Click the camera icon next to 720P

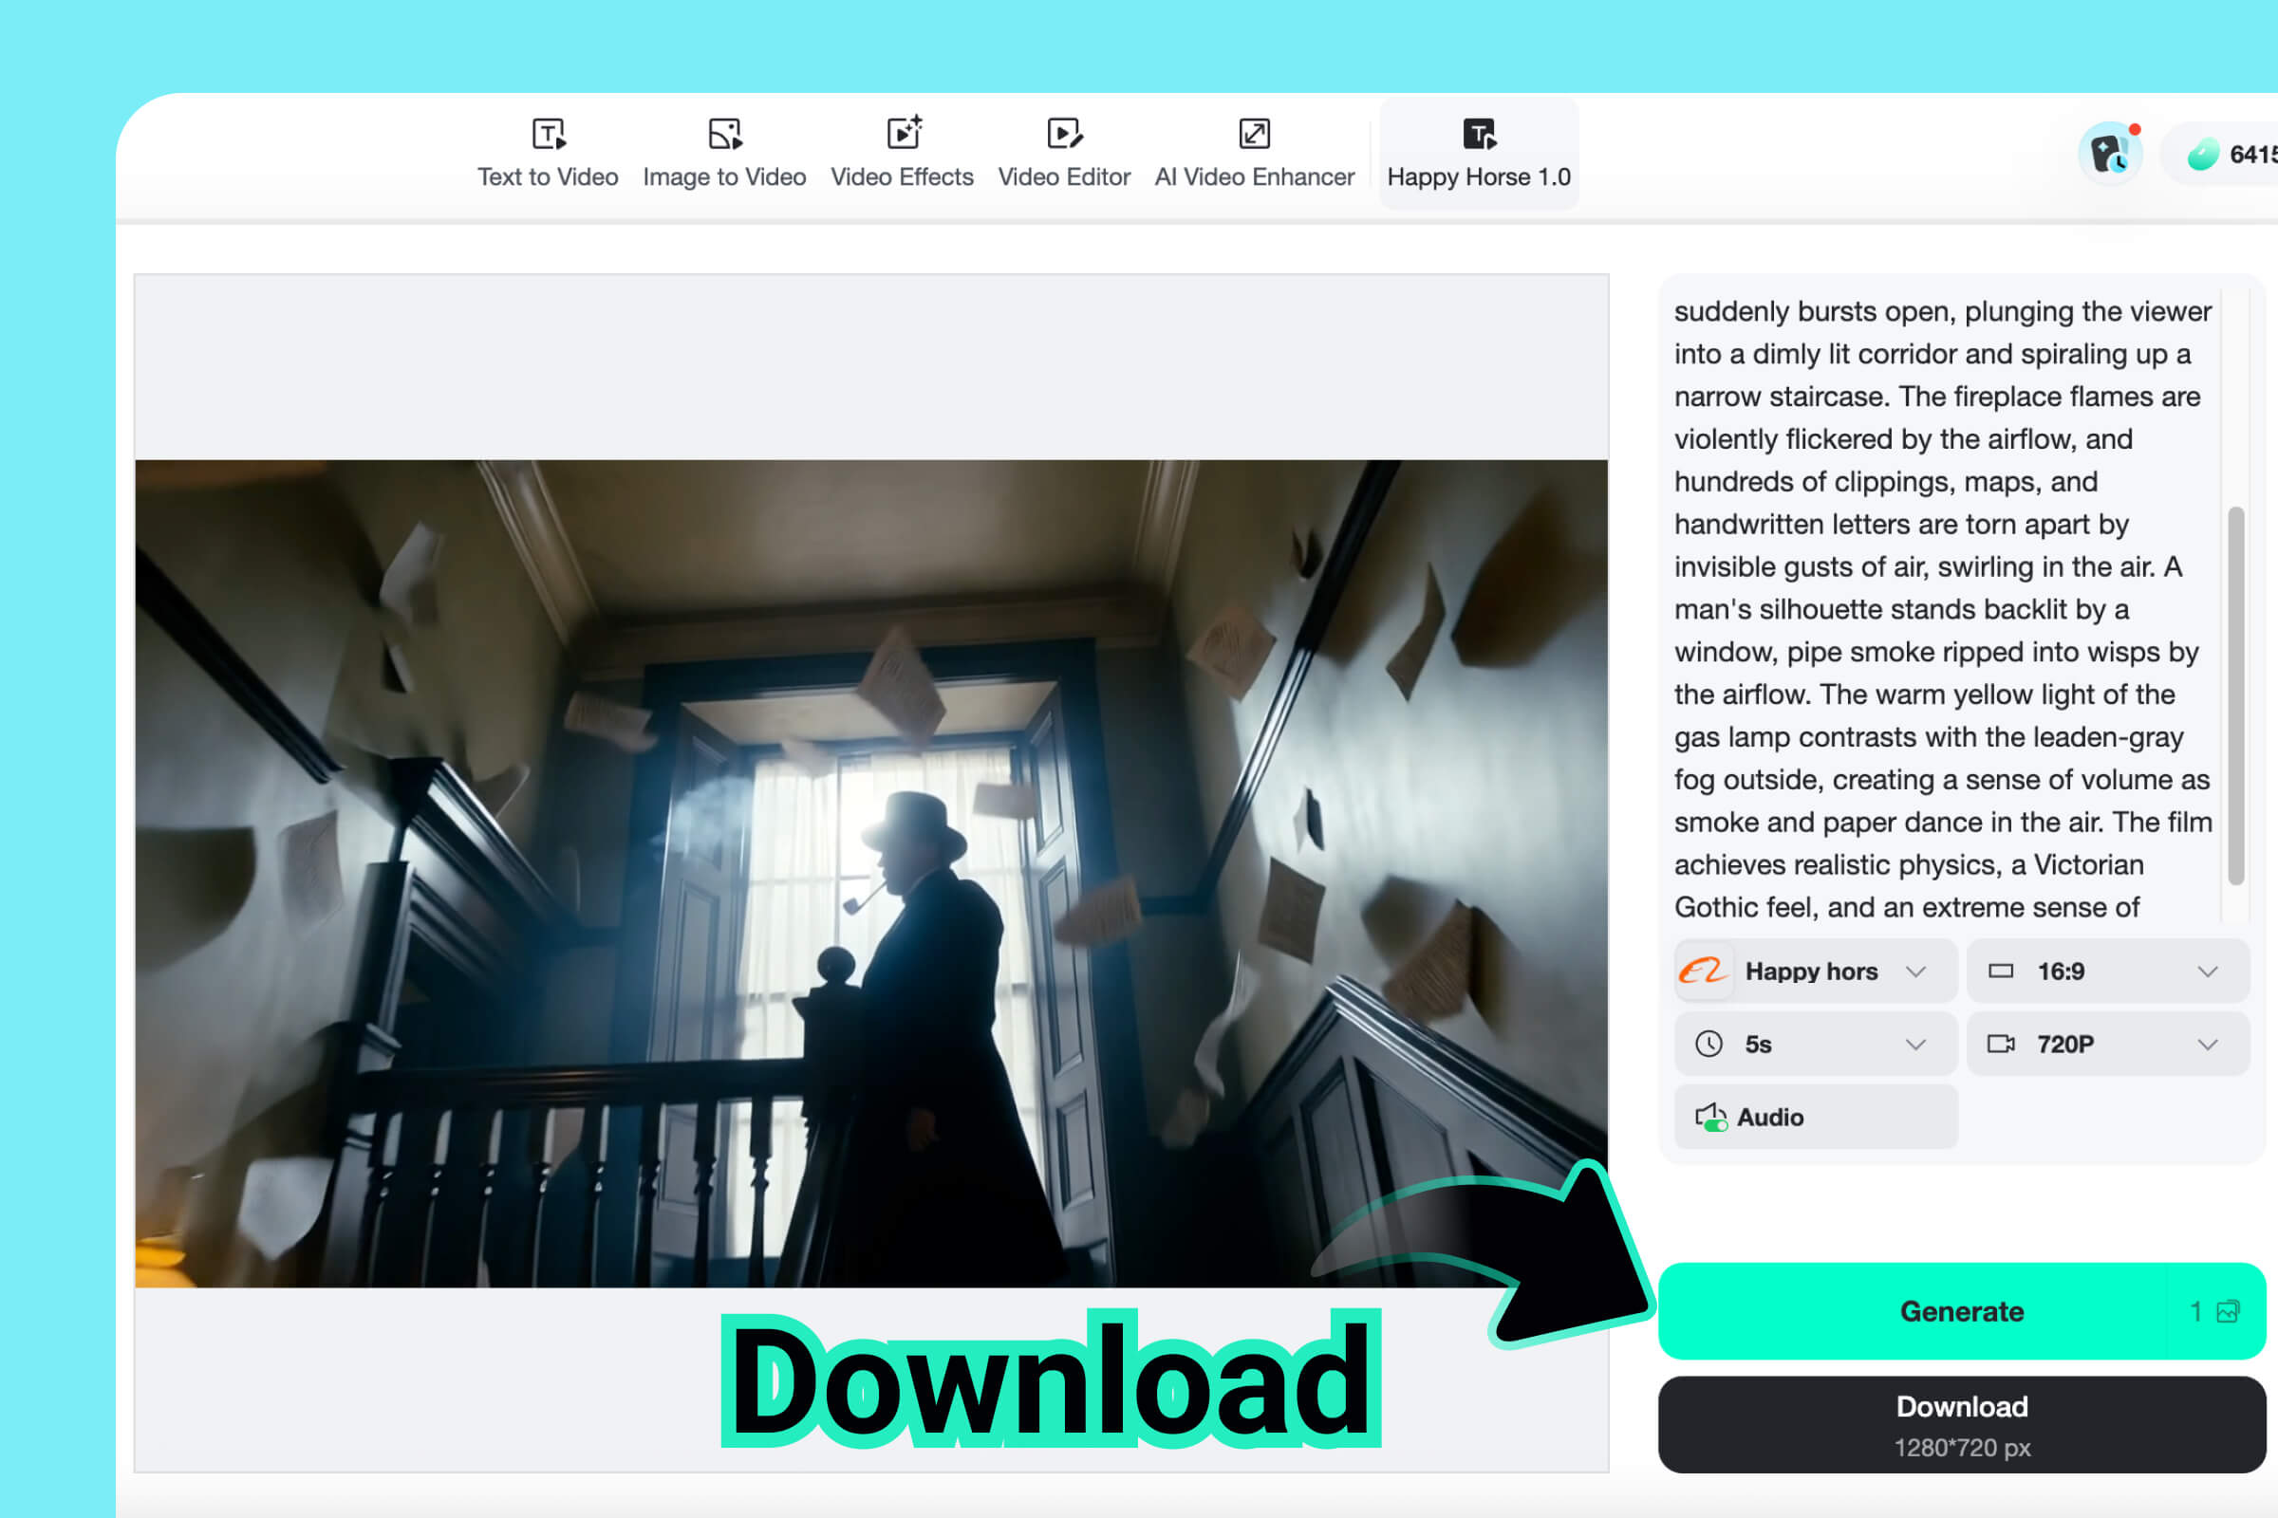tap(2002, 1044)
